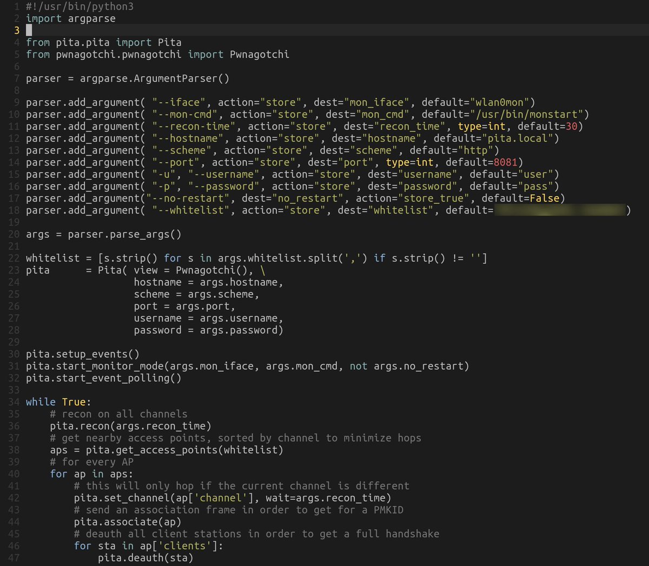Click 'pita.deauth(sta)' line
The image size is (649, 566).
[145, 557]
